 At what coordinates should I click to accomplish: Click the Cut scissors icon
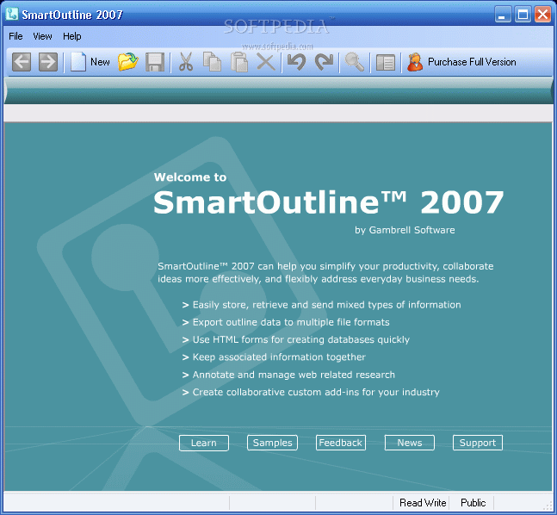point(185,62)
